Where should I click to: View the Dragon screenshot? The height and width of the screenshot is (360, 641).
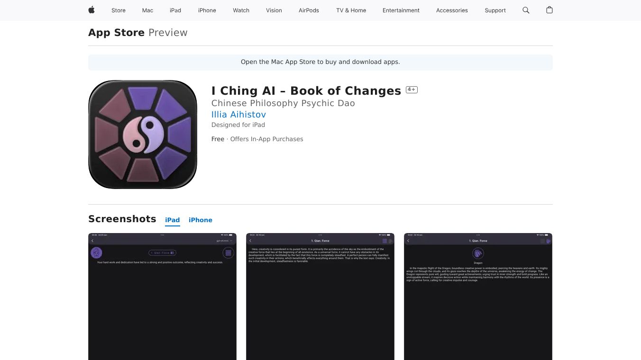pos(478,297)
